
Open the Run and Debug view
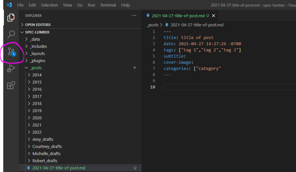tap(11, 69)
